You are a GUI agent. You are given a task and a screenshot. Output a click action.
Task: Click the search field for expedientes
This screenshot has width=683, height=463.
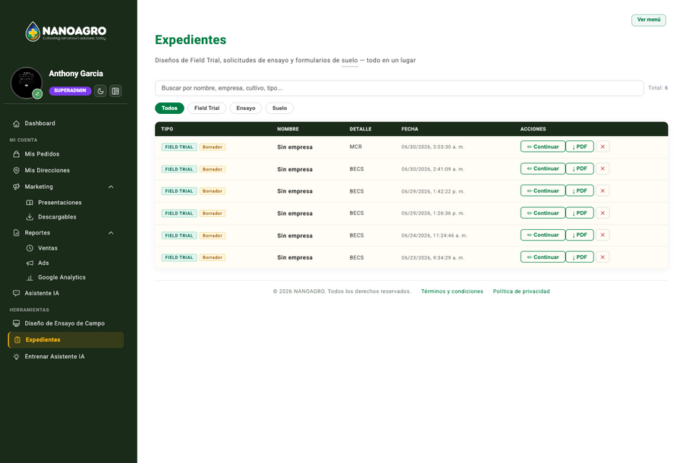(x=399, y=88)
